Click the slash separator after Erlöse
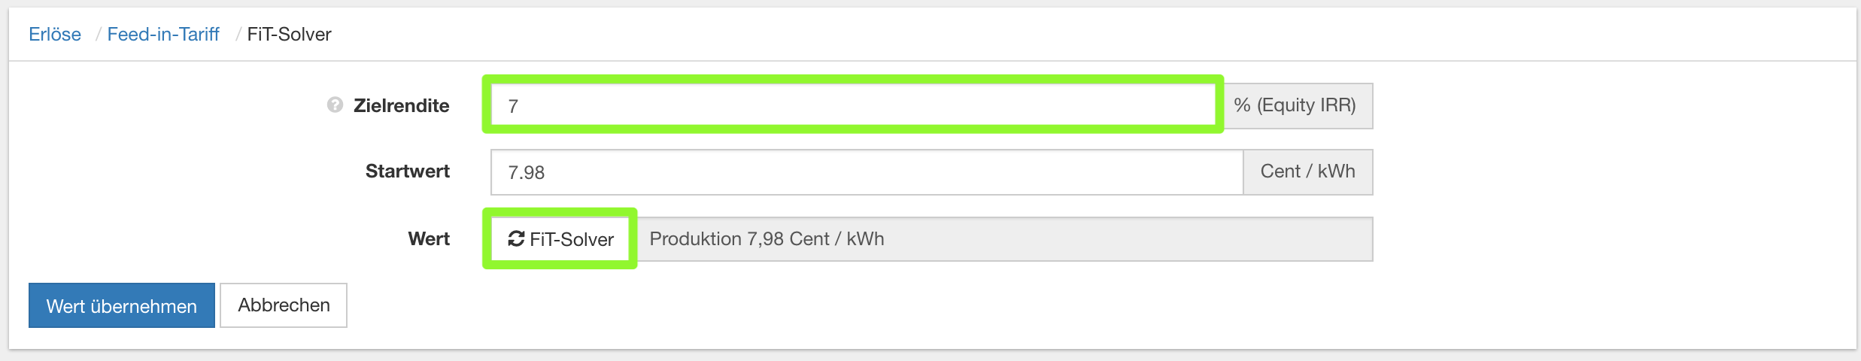The height and width of the screenshot is (361, 1861). [98, 35]
